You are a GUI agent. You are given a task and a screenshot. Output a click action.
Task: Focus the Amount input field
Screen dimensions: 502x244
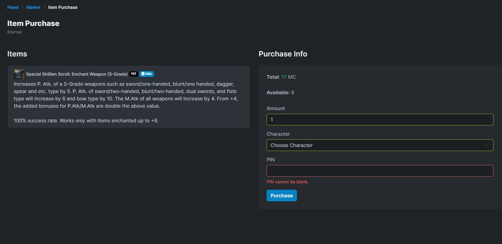(x=380, y=120)
